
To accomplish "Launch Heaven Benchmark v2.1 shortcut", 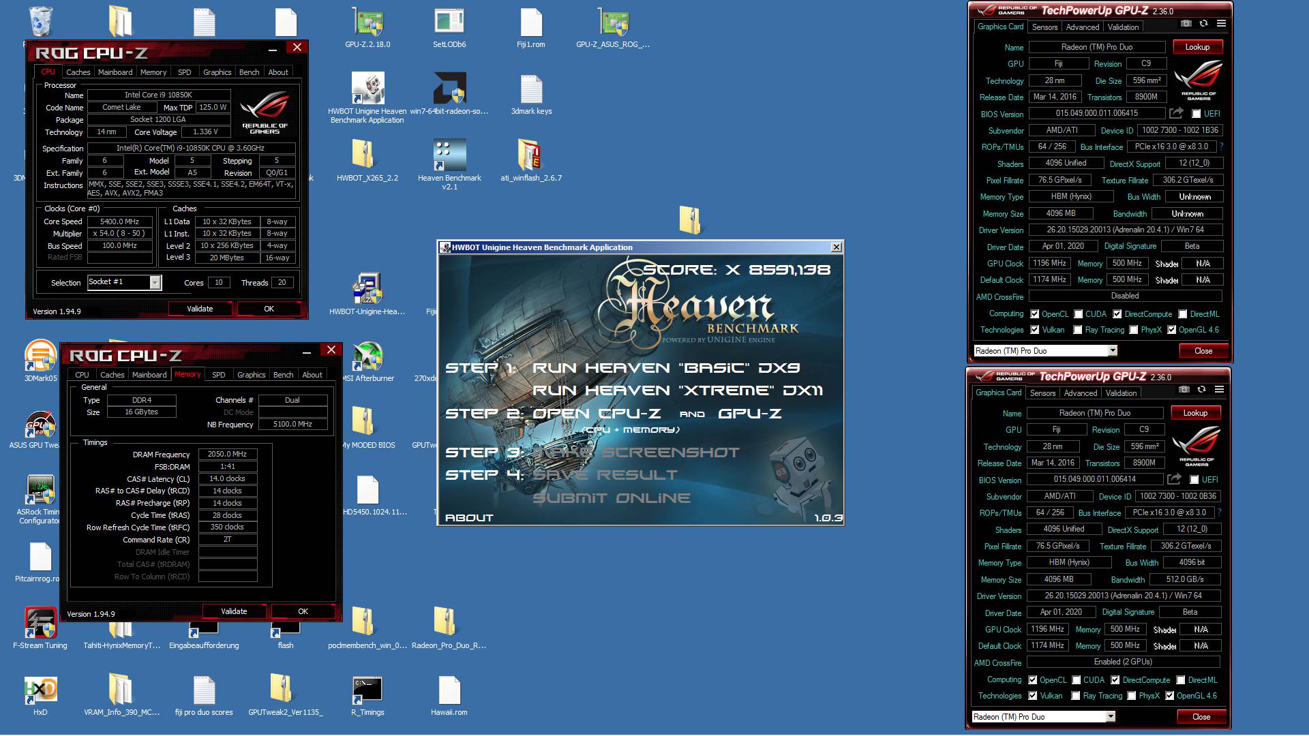I will 449,154.
